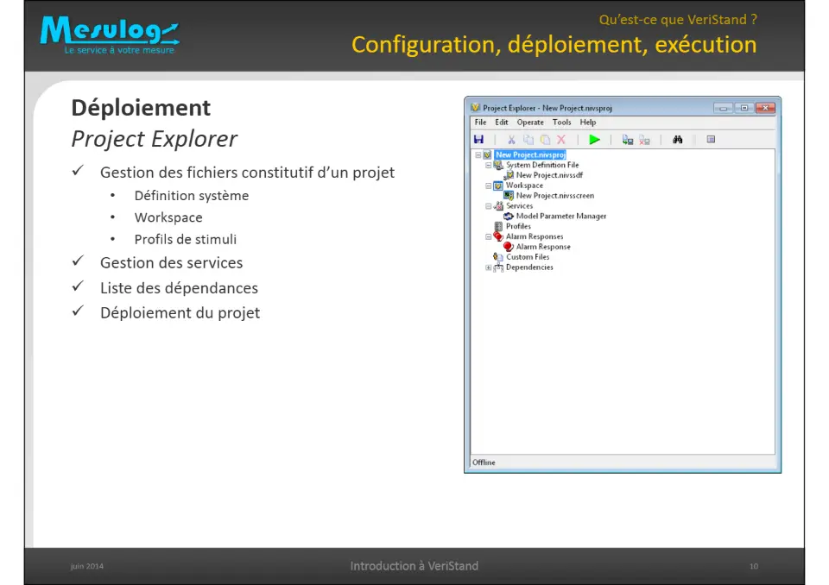The width and height of the screenshot is (829, 585).
Task: Click the System Definition File icon
Action: pyautogui.click(x=498, y=165)
